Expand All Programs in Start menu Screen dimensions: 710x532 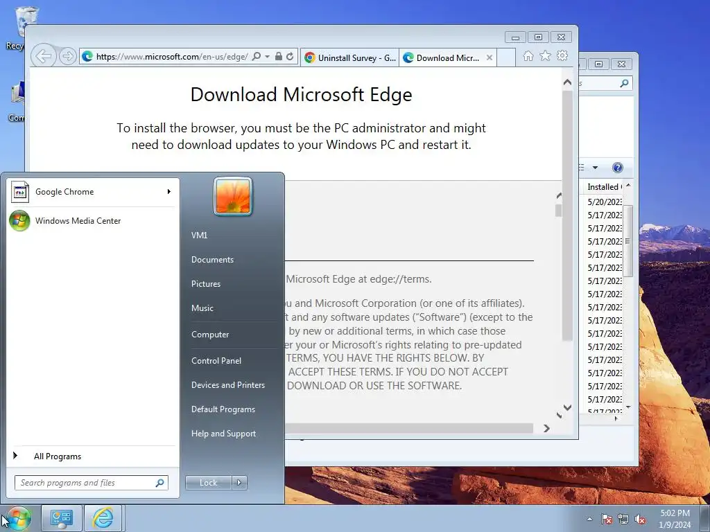click(x=58, y=456)
